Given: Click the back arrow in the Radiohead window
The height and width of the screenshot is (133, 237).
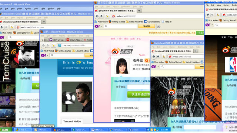Looking at the screenshot, I should (x=154, y=57).
